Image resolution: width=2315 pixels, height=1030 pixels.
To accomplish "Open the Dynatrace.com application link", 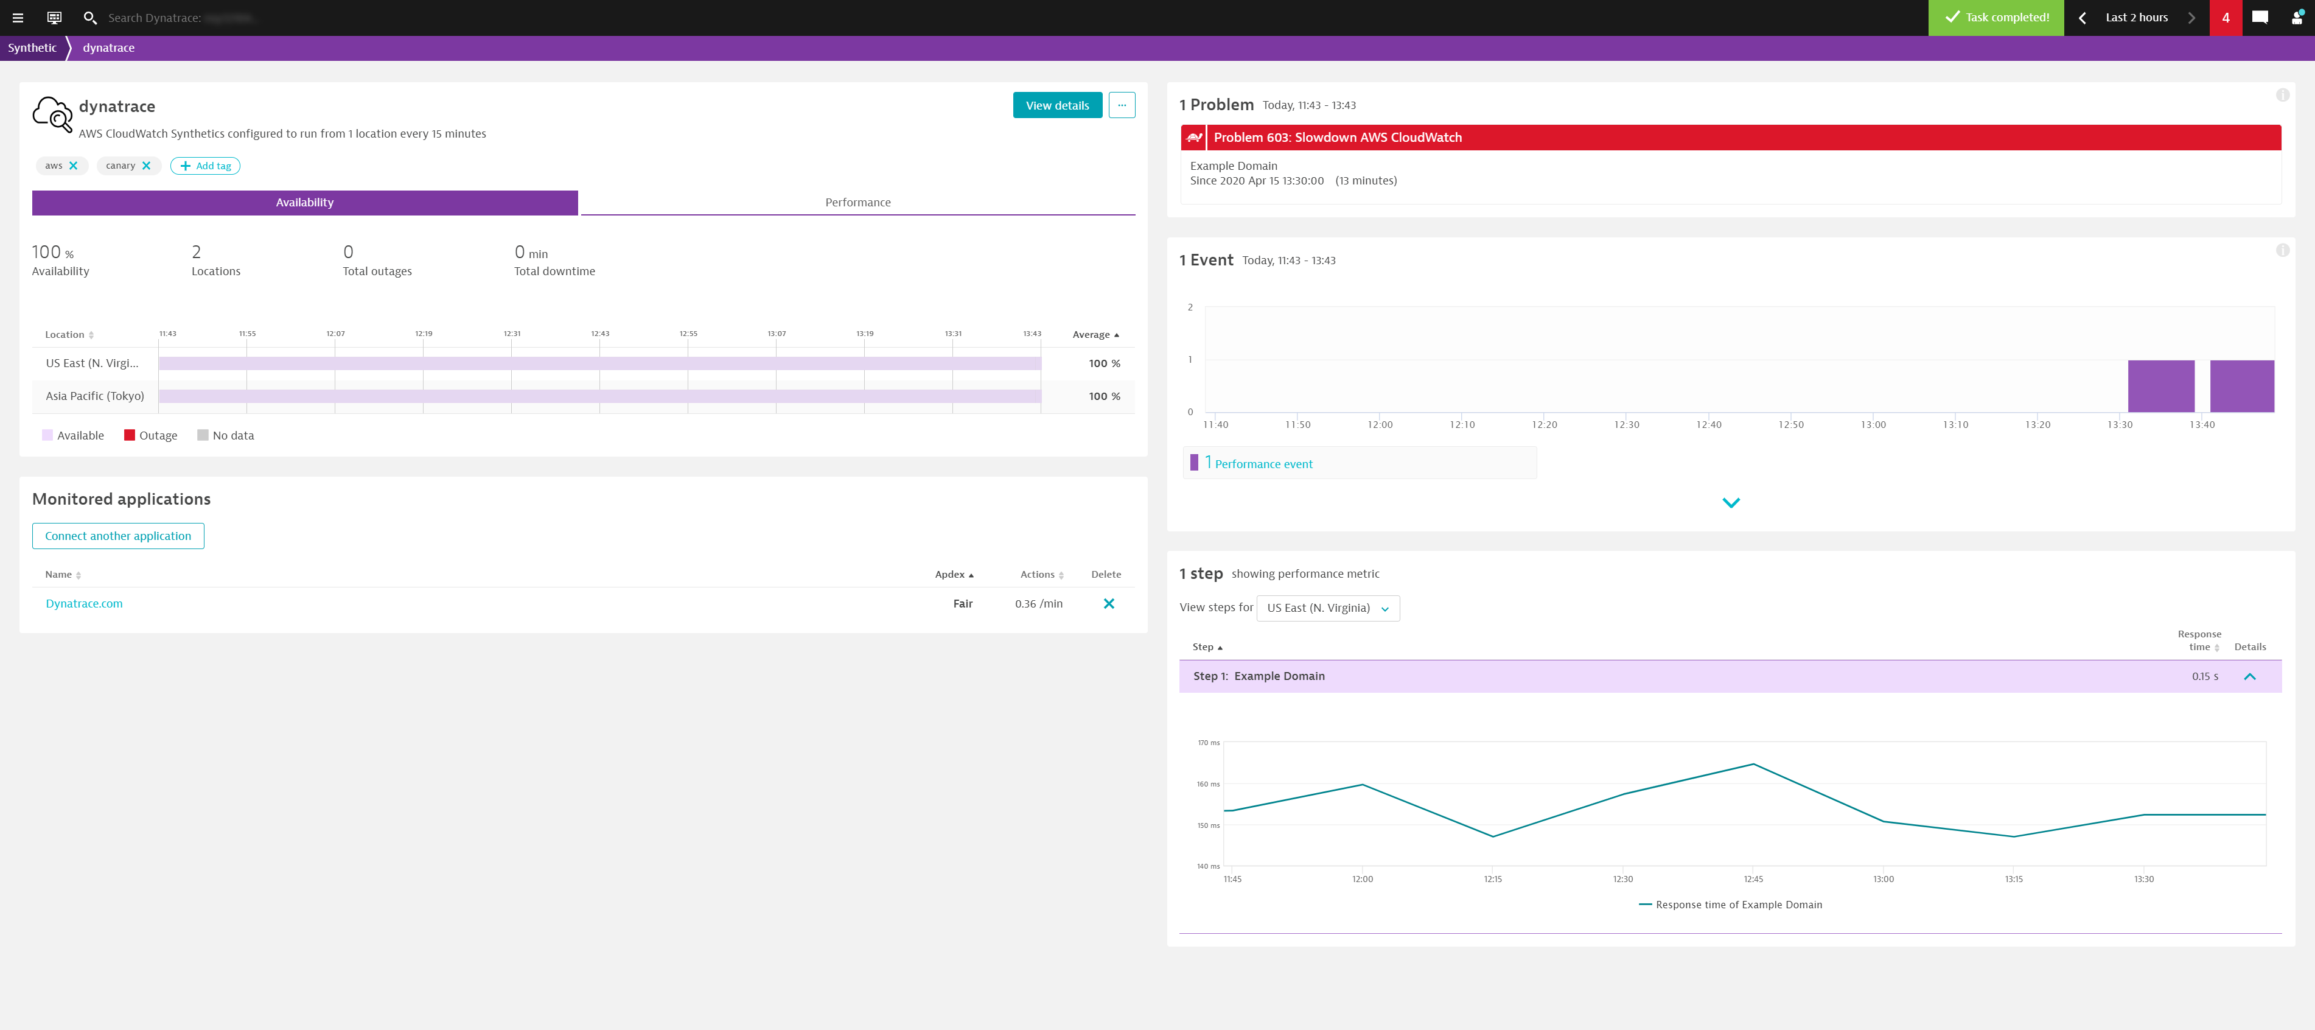I will pos(85,604).
